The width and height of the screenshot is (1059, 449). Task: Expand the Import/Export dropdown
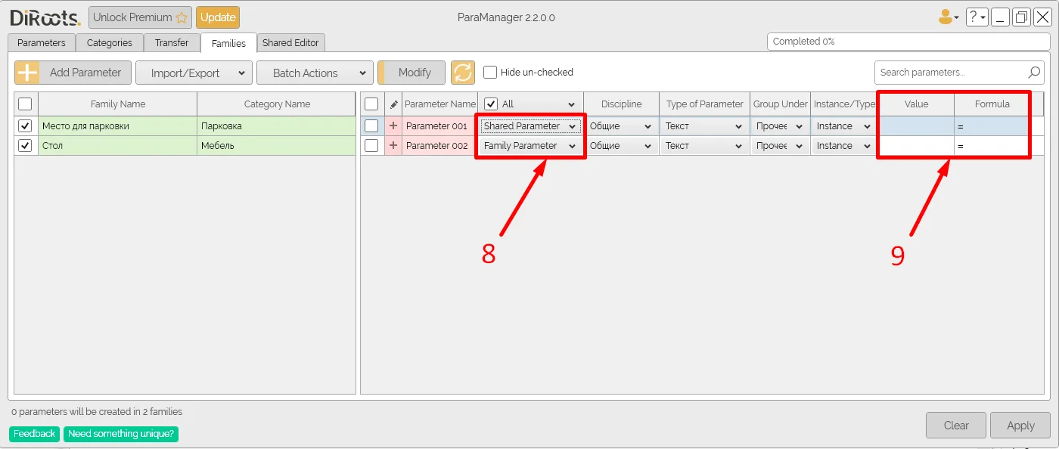pos(194,73)
